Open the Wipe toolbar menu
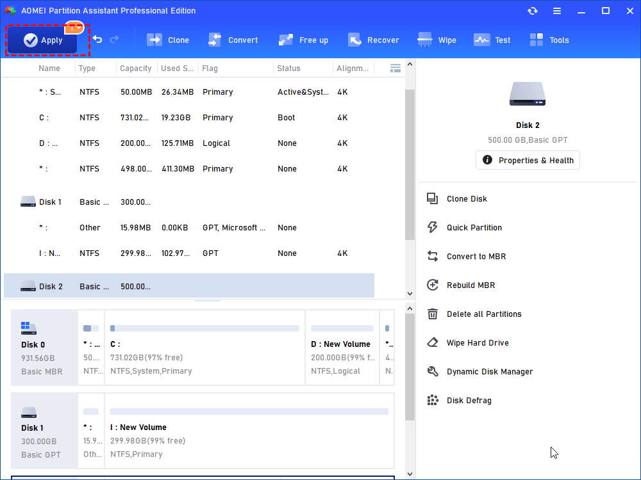The height and width of the screenshot is (480, 641). click(x=437, y=40)
